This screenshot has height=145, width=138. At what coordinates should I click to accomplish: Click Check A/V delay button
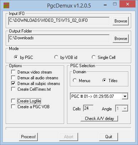point(99,119)
